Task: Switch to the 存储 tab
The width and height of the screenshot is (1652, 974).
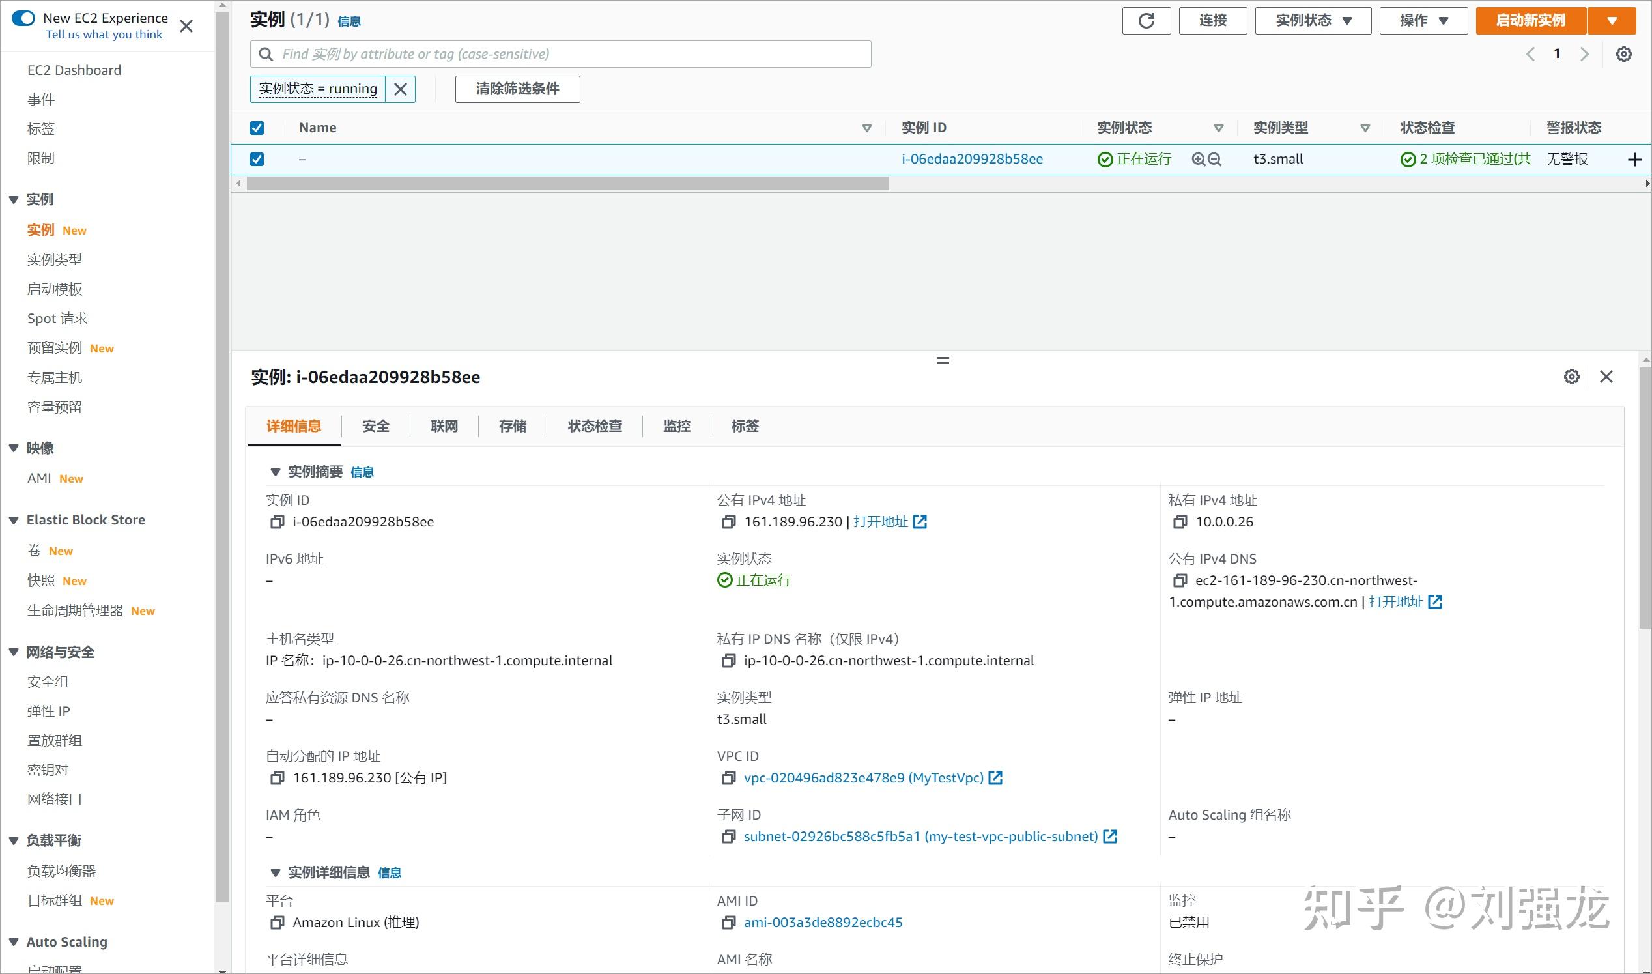Action: pyautogui.click(x=512, y=426)
